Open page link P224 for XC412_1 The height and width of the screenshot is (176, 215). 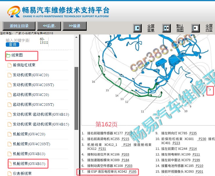(127, 145)
